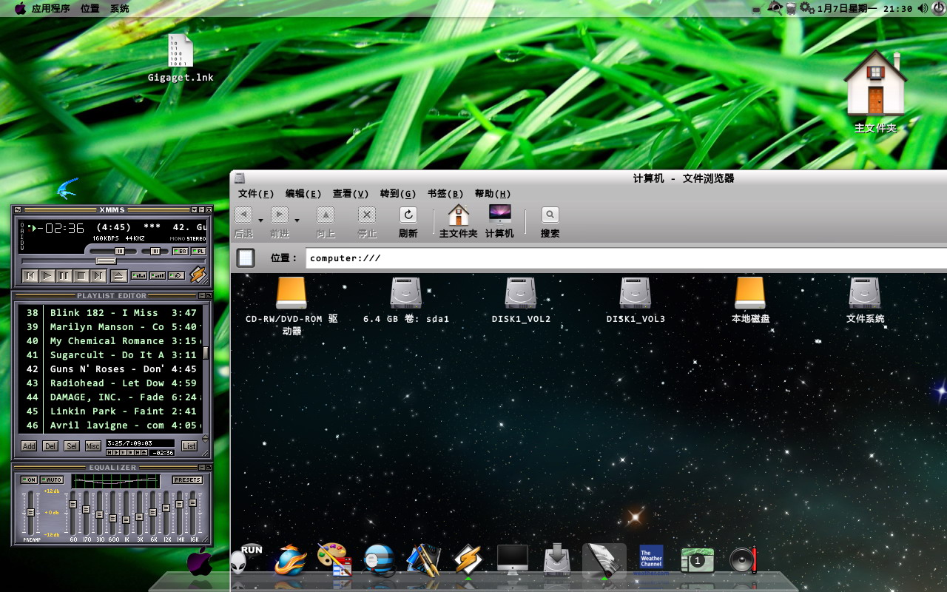Screen dimensions: 947x592
Task: Play track in XMMS main window
Action: (47, 276)
